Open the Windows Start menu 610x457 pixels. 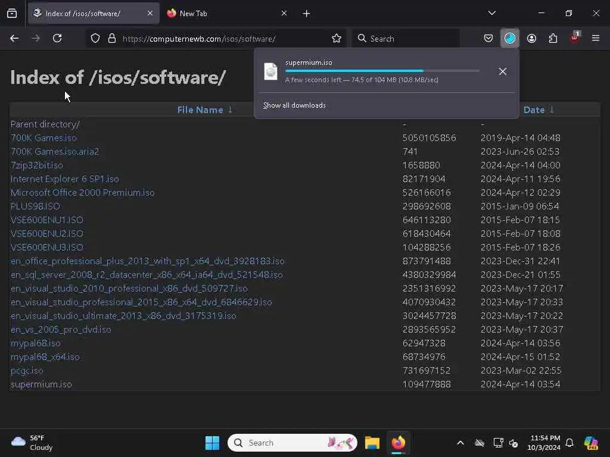[x=213, y=443]
